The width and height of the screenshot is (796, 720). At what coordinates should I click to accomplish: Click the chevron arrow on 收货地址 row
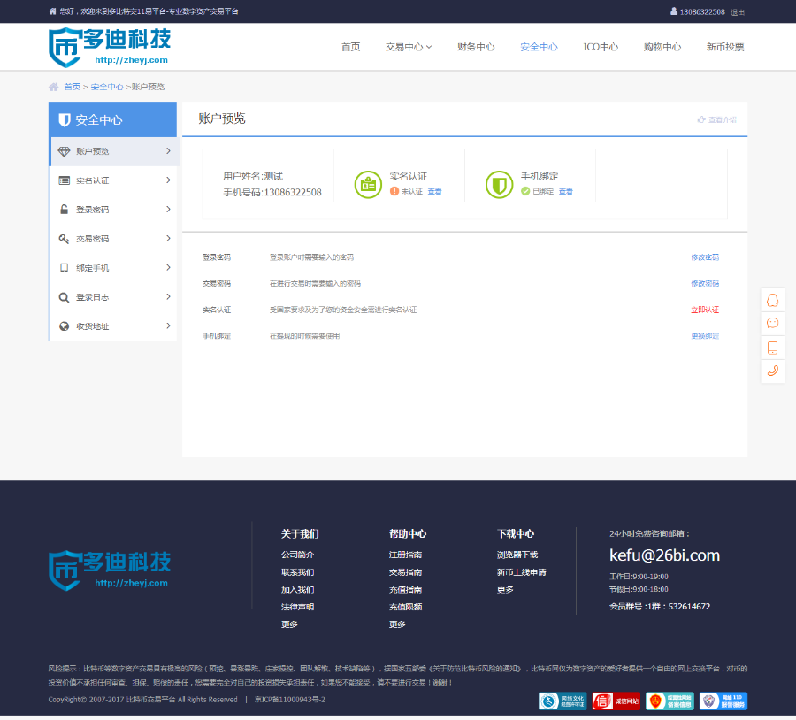pyautogui.click(x=168, y=326)
